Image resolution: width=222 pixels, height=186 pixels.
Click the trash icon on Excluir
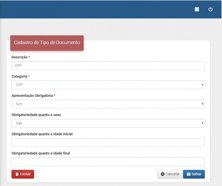17,174
